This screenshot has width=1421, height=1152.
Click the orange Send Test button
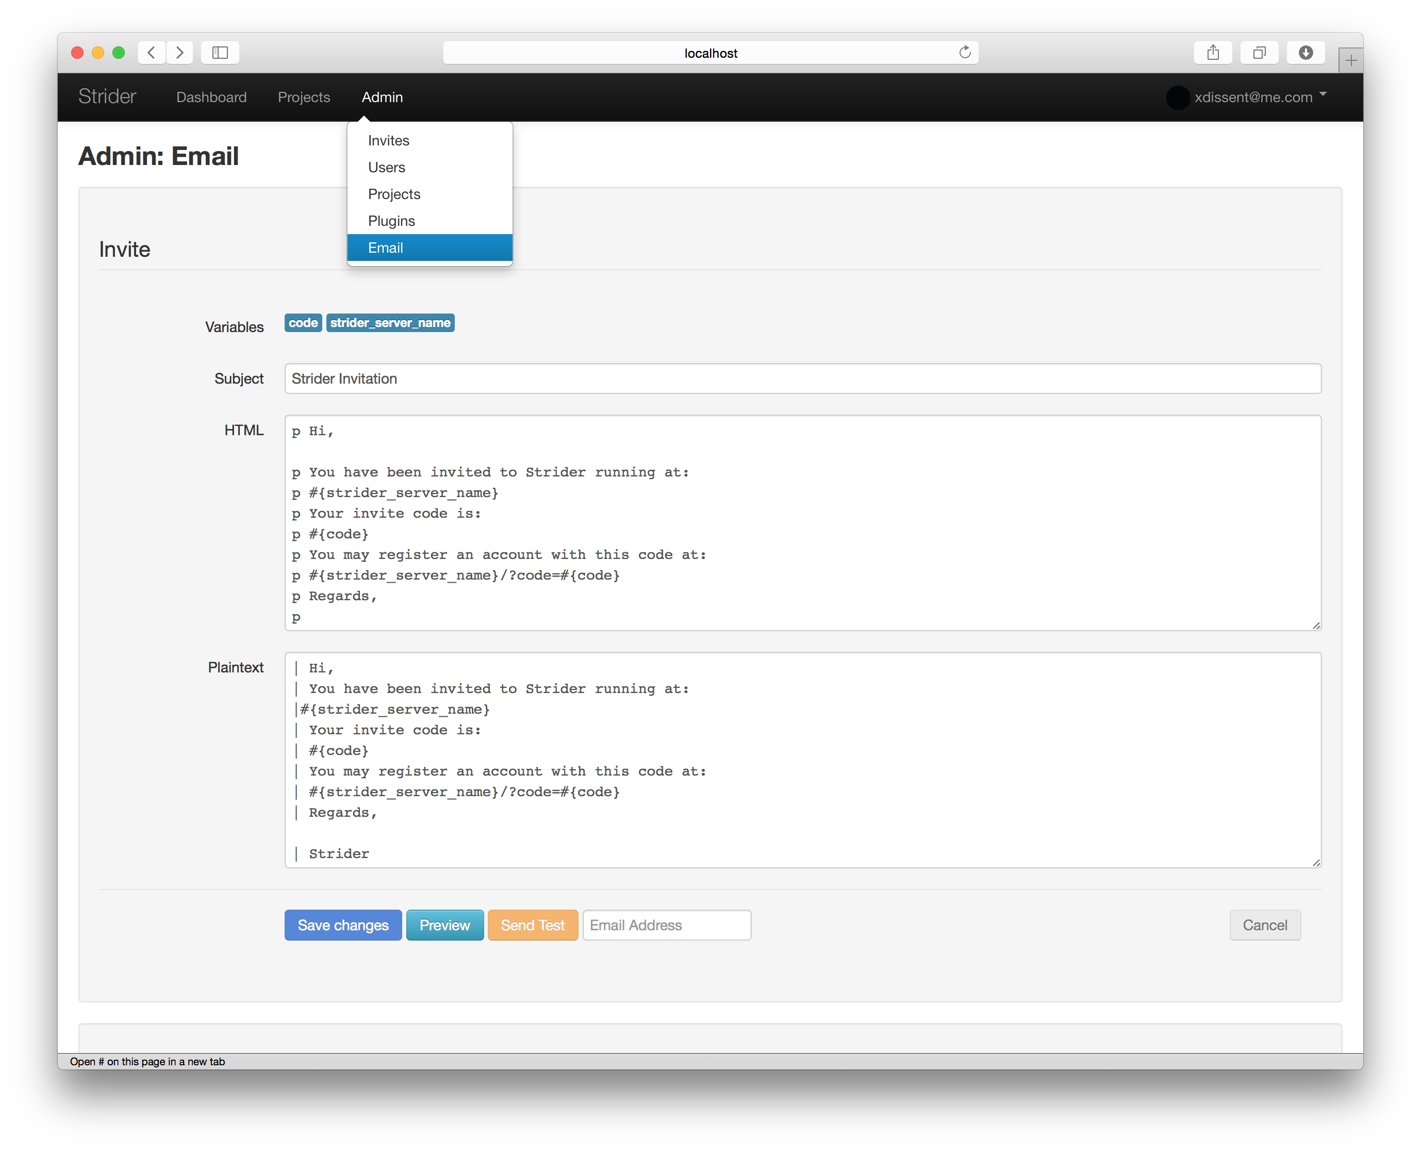pos(533,925)
